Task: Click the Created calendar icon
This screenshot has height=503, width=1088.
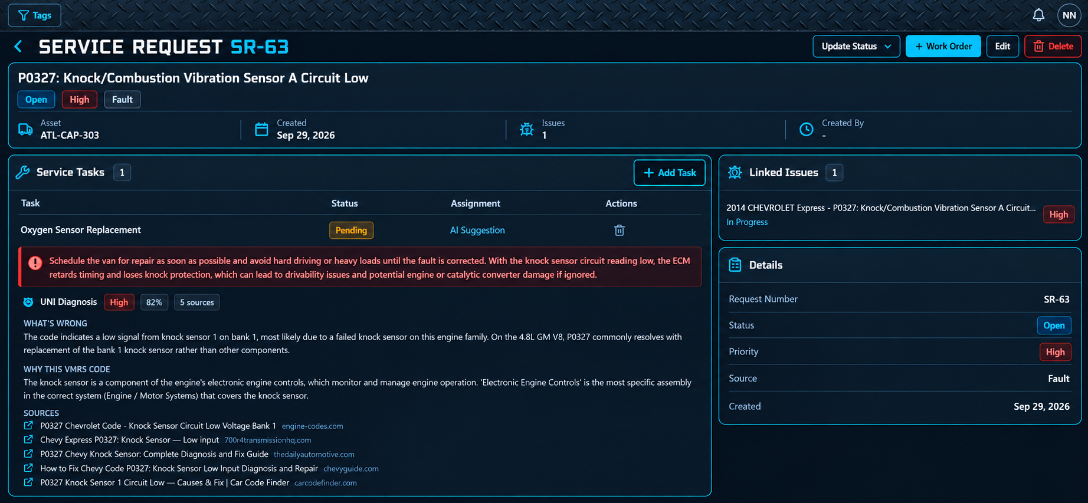Action: 261,129
